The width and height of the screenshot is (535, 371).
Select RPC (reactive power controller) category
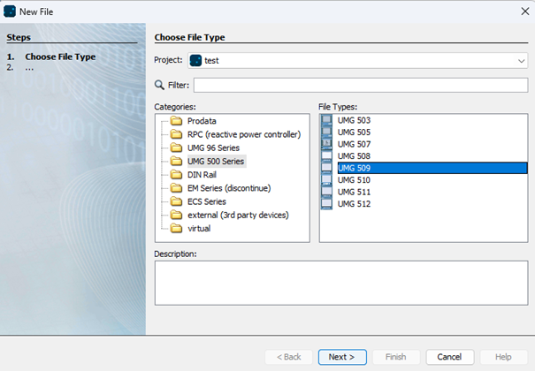coord(244,134)
